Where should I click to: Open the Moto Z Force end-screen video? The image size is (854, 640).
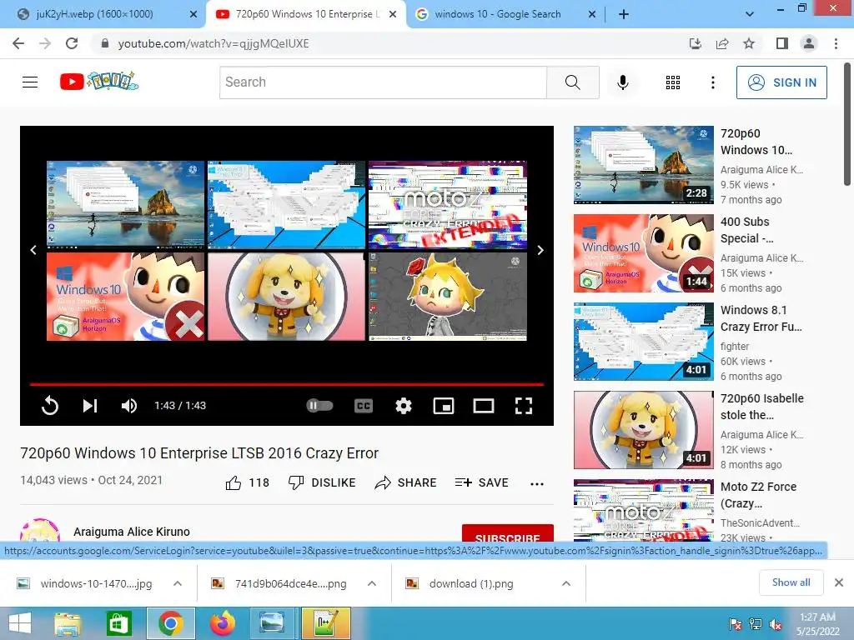tap(448, 205)
